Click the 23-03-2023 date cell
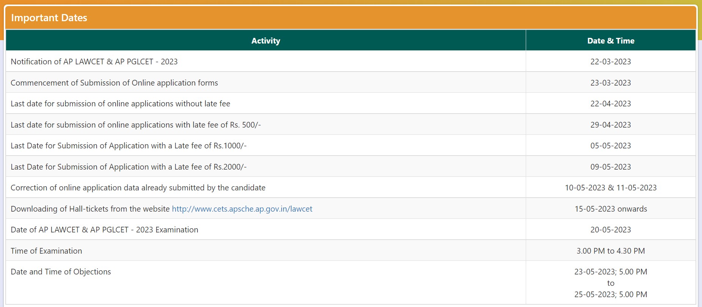Viewport: 702px width, 307px height. pyautogui.click(x=610, y=83)
